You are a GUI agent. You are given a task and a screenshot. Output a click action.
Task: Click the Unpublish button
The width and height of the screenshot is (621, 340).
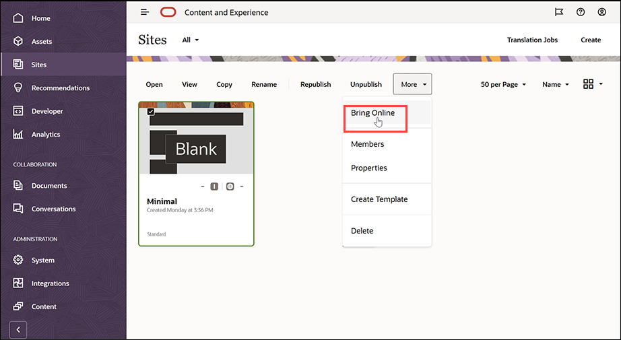(366, 84)
